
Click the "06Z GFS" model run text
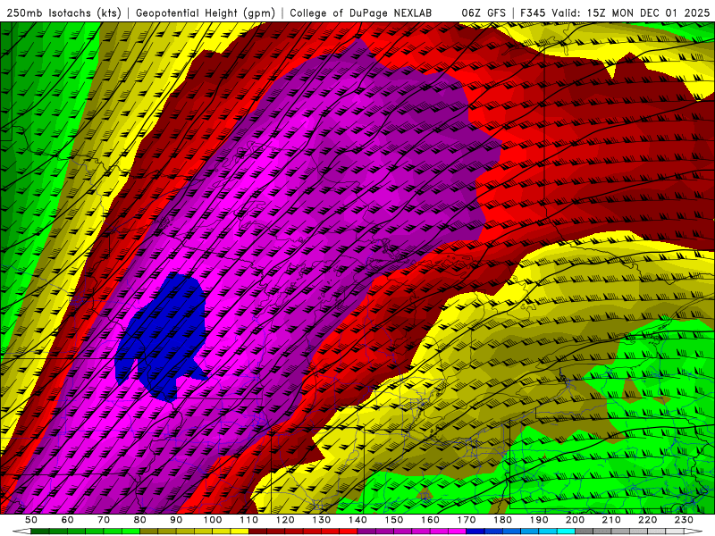coord(484,13)
